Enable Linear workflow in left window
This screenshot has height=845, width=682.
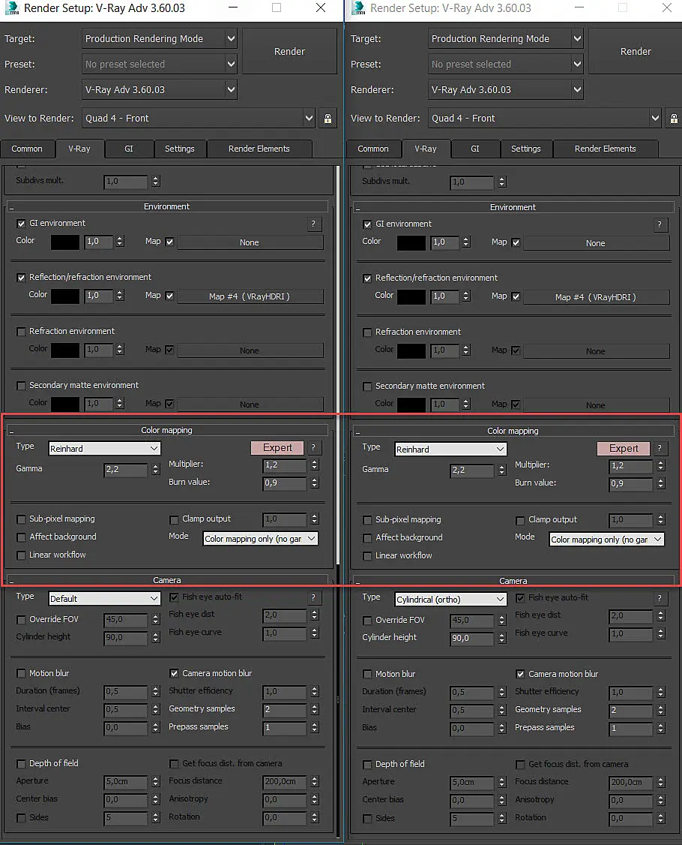point(21,555)
